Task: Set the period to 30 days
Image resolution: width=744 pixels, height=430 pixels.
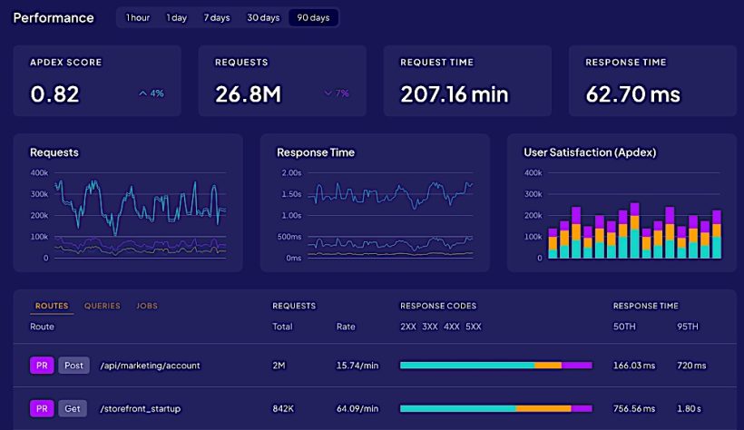Action: [x=264, y=17]
